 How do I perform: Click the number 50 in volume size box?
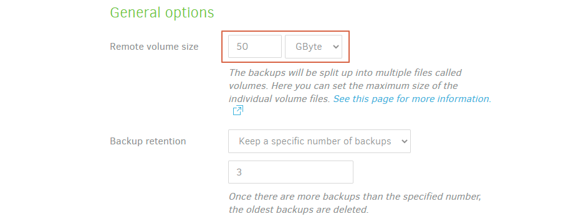pyautogui.click(x=242, y=47)
